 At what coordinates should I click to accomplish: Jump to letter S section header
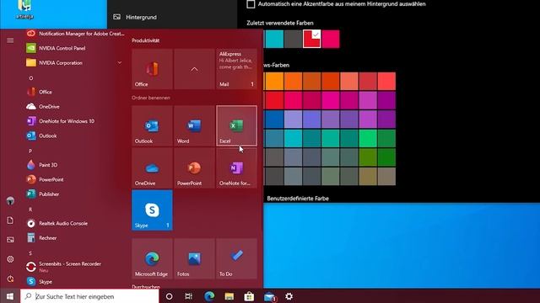point(30,252)
